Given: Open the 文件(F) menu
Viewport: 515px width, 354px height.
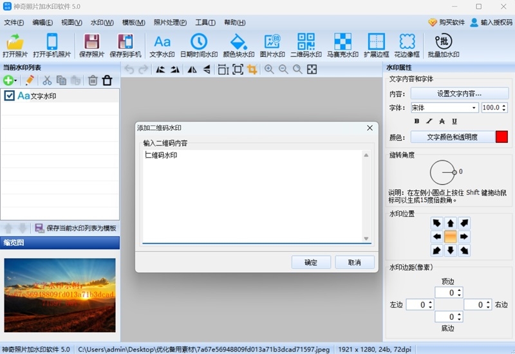Looking at the screenshot, I should point(14,23).
